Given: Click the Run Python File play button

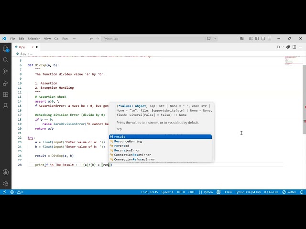Looking at the screenshot, I should click(x=278, y=47).
